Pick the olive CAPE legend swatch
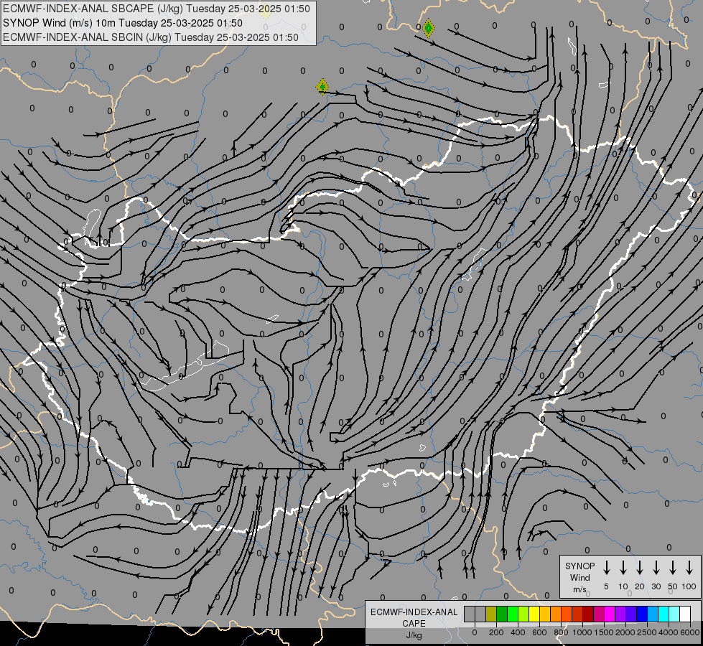The width and height of the screenshot is (703, 646). point(491,614)
